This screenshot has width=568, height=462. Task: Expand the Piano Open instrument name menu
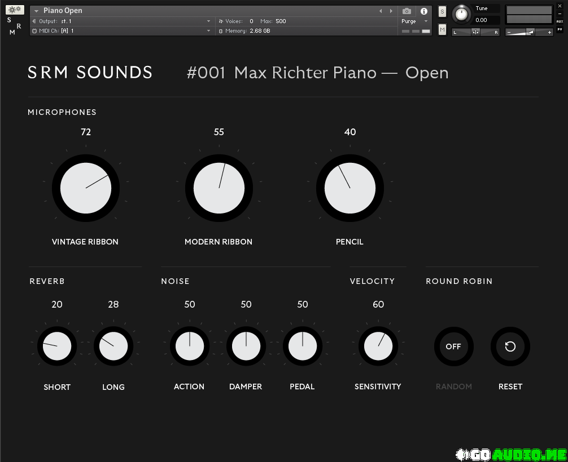36,11
